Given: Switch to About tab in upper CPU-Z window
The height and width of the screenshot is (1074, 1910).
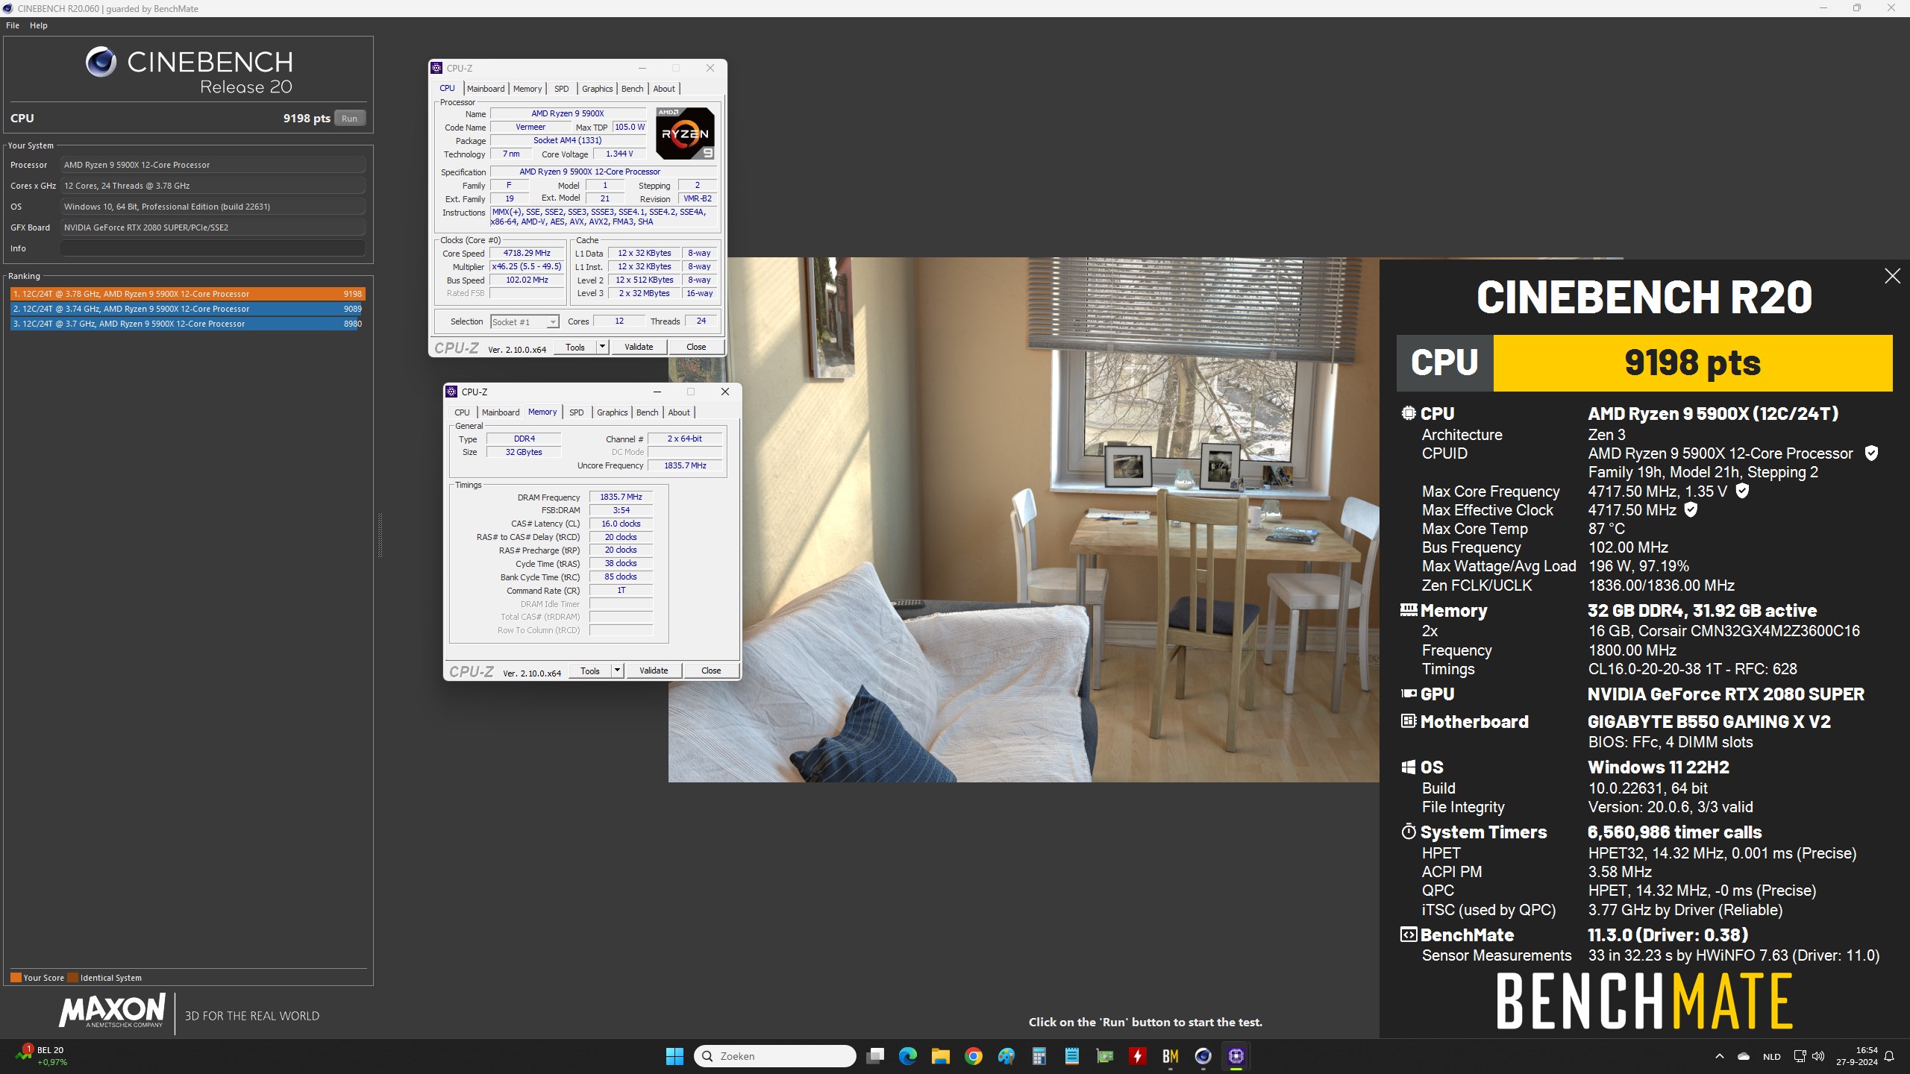Looking at the screenshot, I should [664, 89].
